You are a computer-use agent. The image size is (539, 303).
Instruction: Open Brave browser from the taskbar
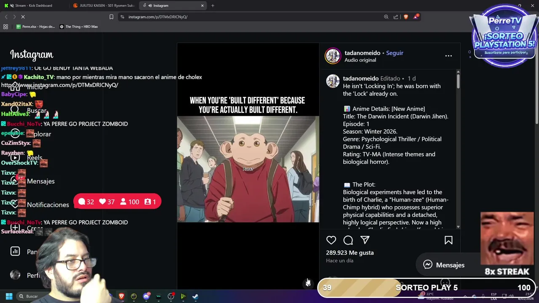coord(121,296)
